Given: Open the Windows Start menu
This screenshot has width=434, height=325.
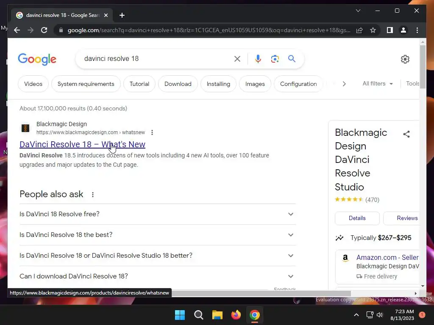Looking at the screenshot, I should pyautogui.click(x=180, y=315).
